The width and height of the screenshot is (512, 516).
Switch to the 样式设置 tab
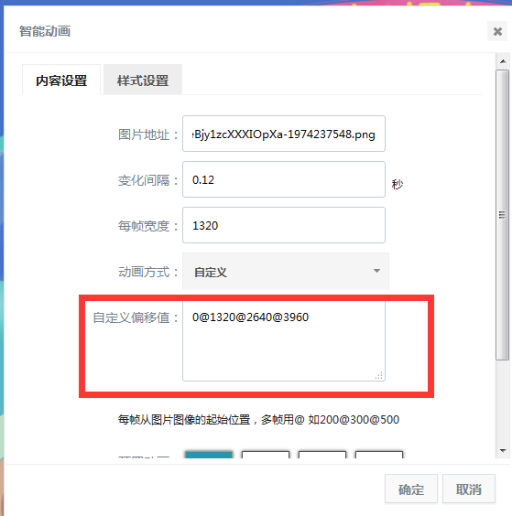tap(143, 80)
